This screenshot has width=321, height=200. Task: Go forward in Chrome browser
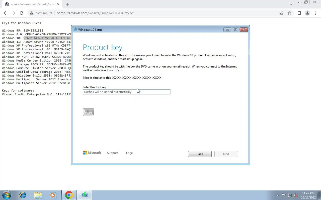point(14,13)
